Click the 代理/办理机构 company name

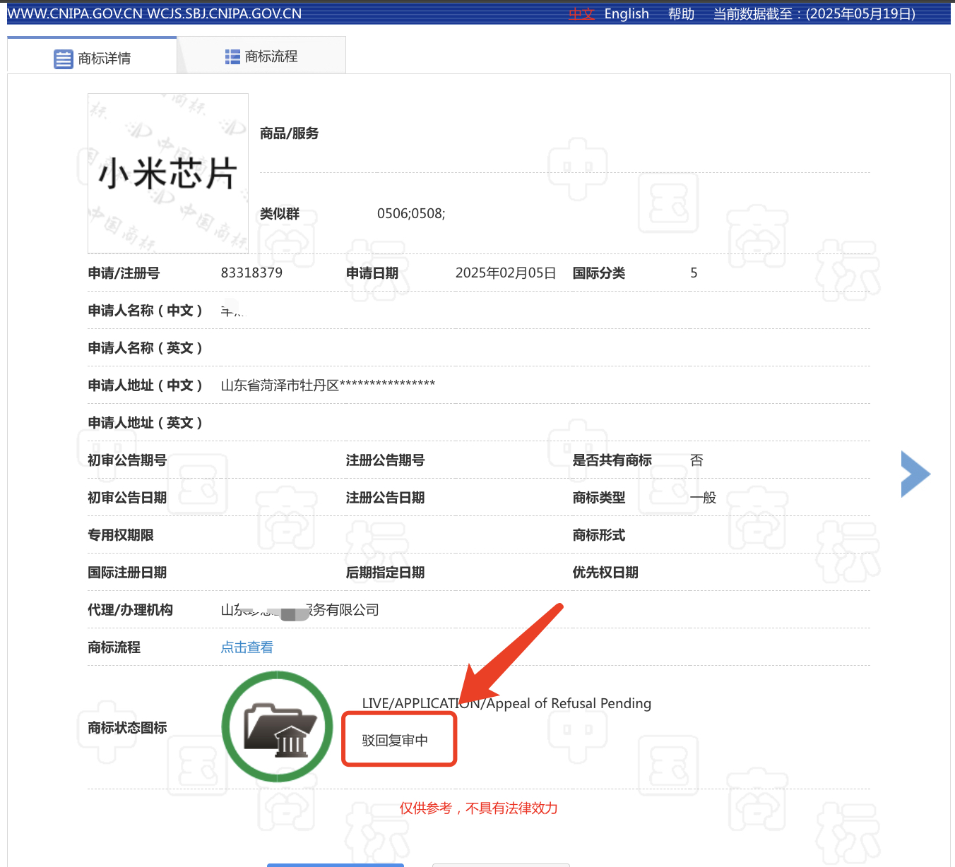[299, 610]
